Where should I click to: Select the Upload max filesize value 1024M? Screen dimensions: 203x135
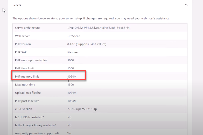pos(72,93)
